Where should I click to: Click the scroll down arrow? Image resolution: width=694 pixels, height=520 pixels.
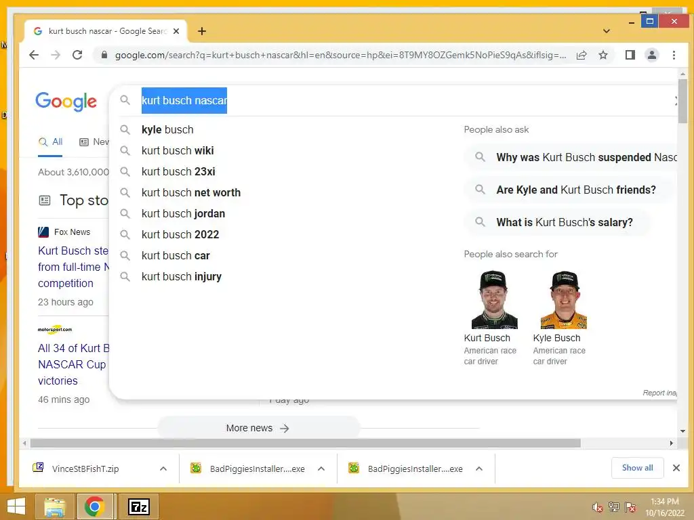[682, 431]
